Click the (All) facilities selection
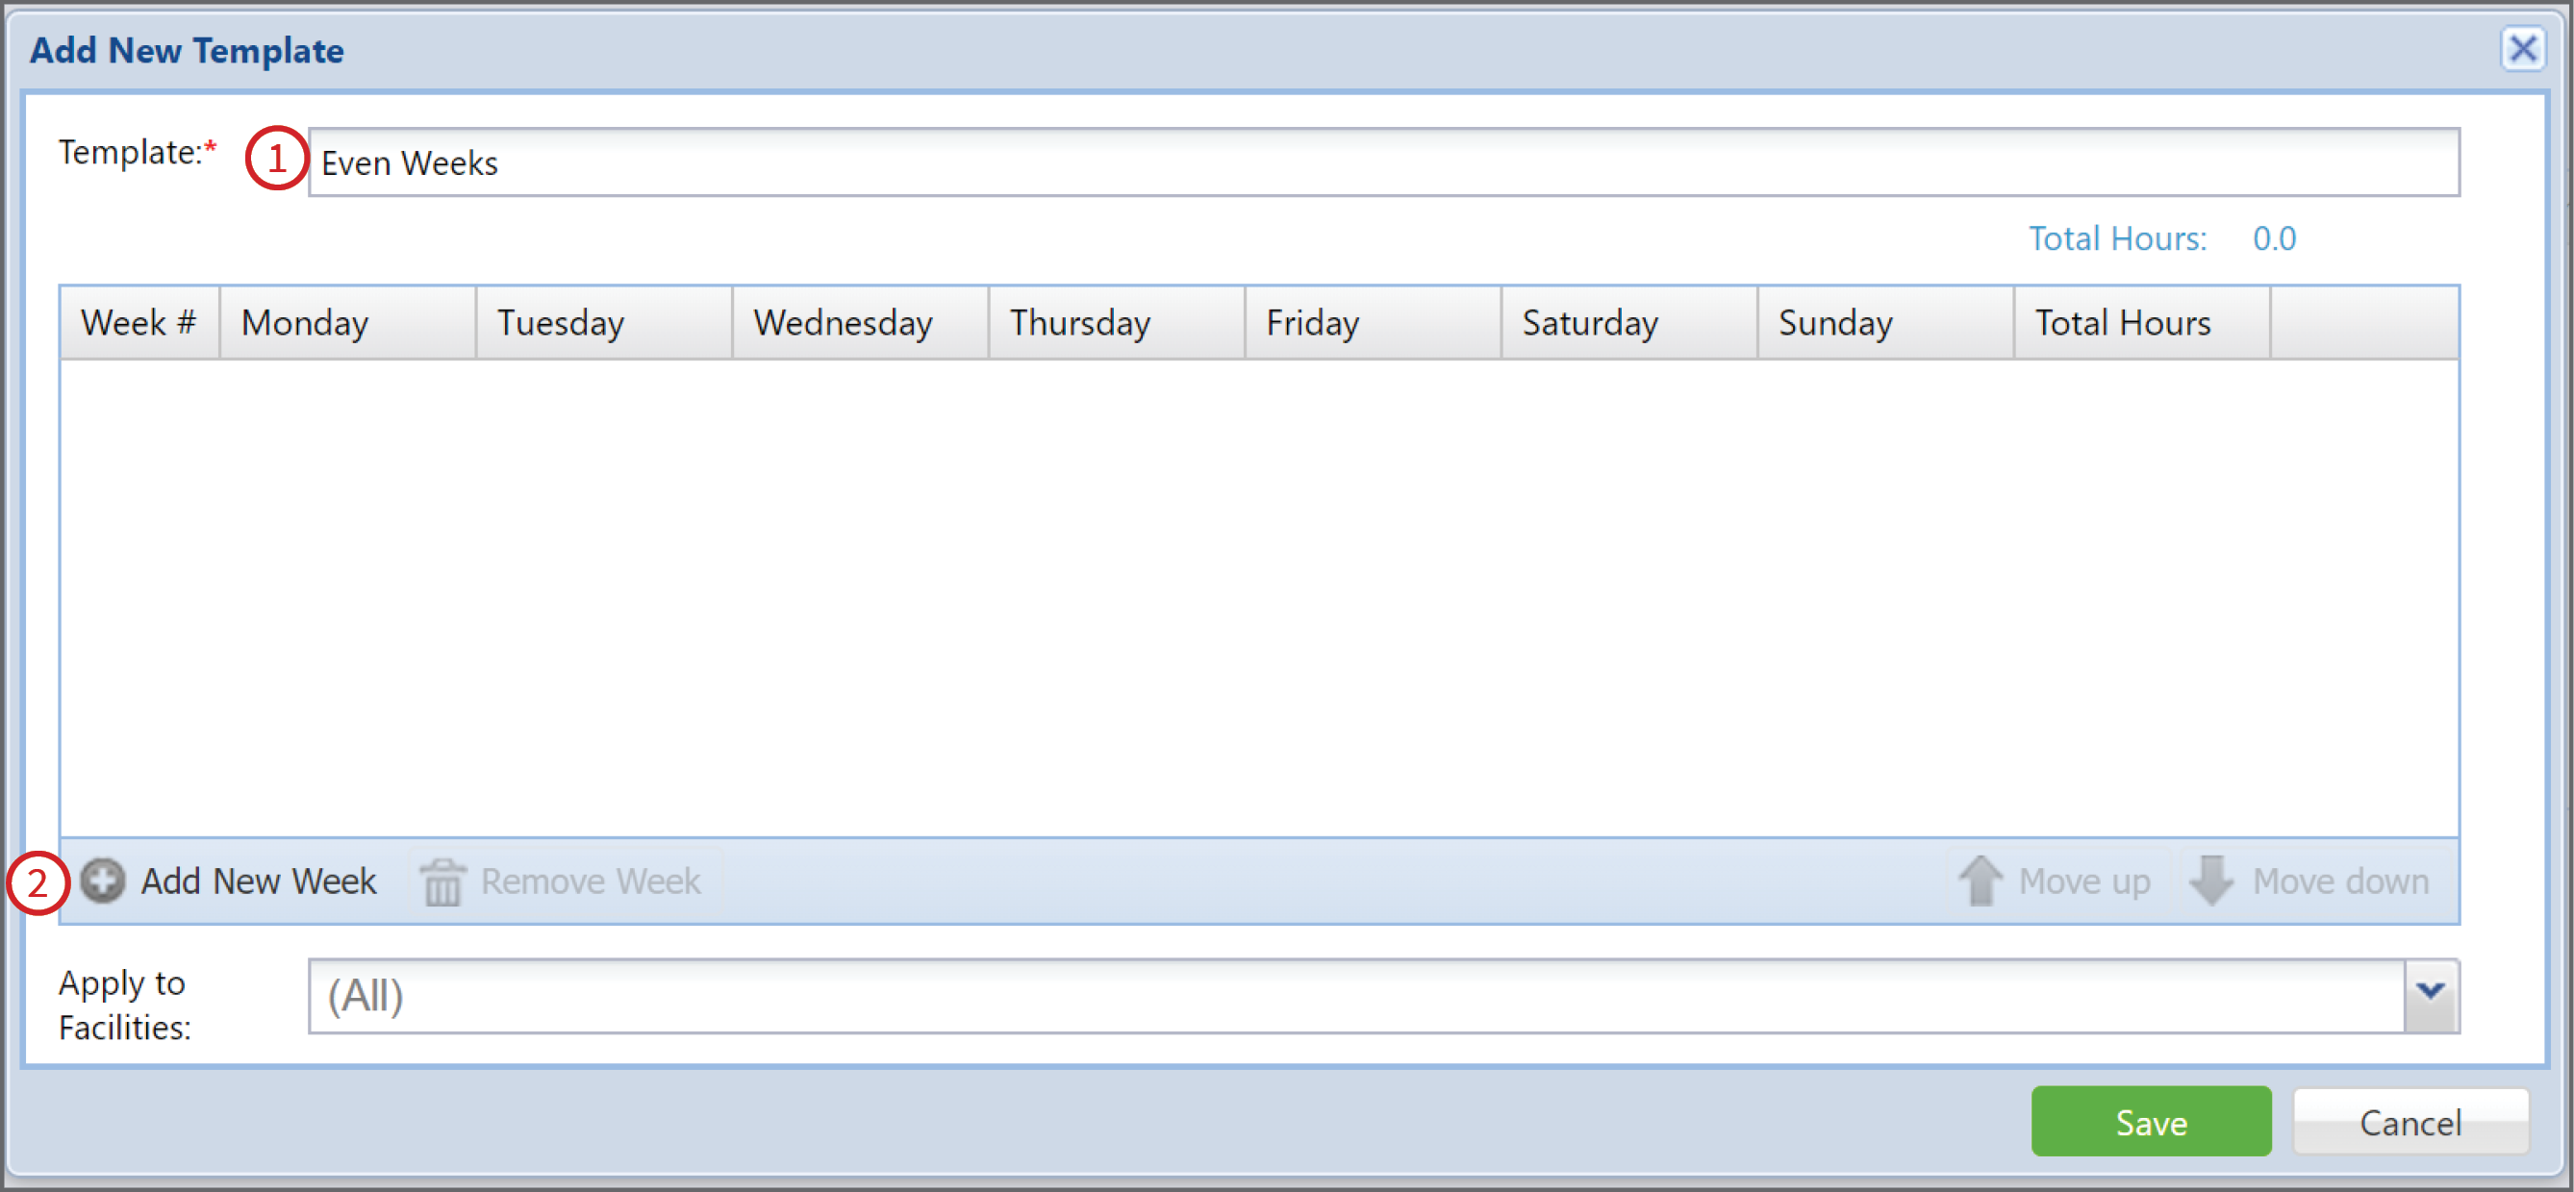The width and height of the screenshot is (2574, 1192). click(x=366, y=995)
